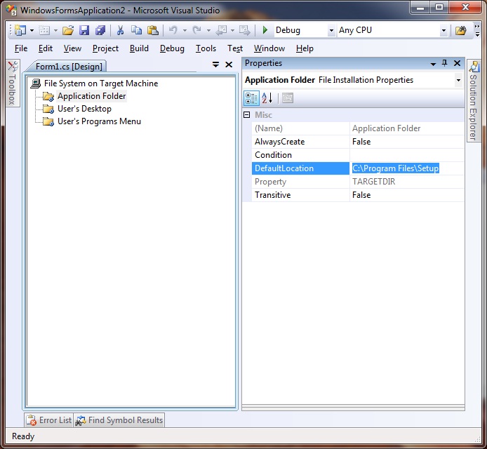
Task: Open the Test menu
Action: (x=235, y=48)
